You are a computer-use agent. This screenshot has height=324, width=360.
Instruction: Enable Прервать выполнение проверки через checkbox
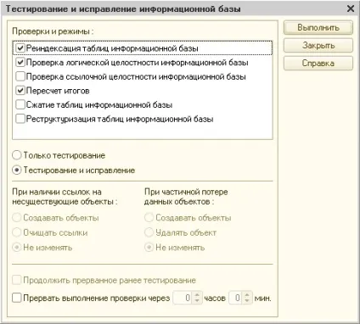pos(17,298)
